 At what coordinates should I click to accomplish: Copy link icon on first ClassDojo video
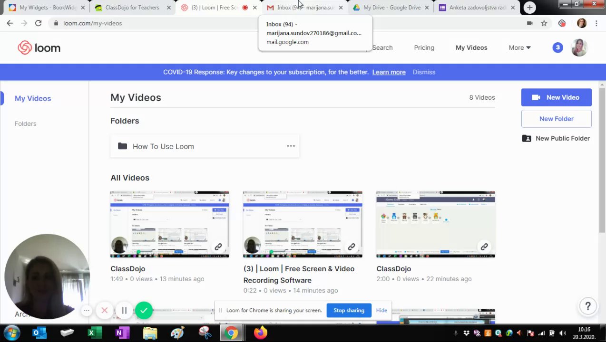point(218,247)
